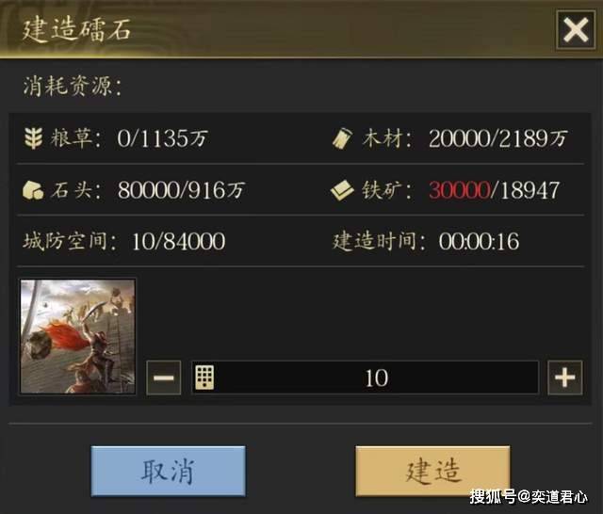Decrease quantity with the minus button

click(x=164, y=378)
